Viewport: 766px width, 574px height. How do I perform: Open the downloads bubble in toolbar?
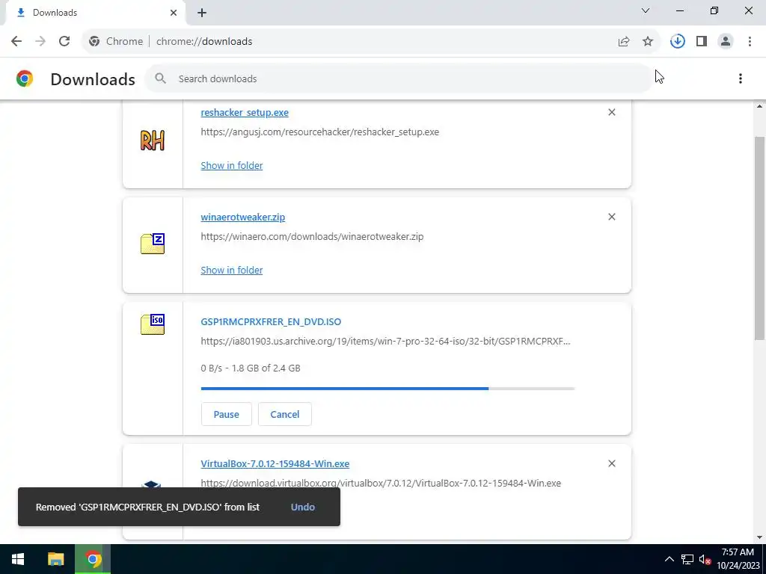point(678,42)
